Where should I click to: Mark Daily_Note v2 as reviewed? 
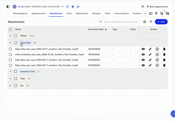[157, 60]
